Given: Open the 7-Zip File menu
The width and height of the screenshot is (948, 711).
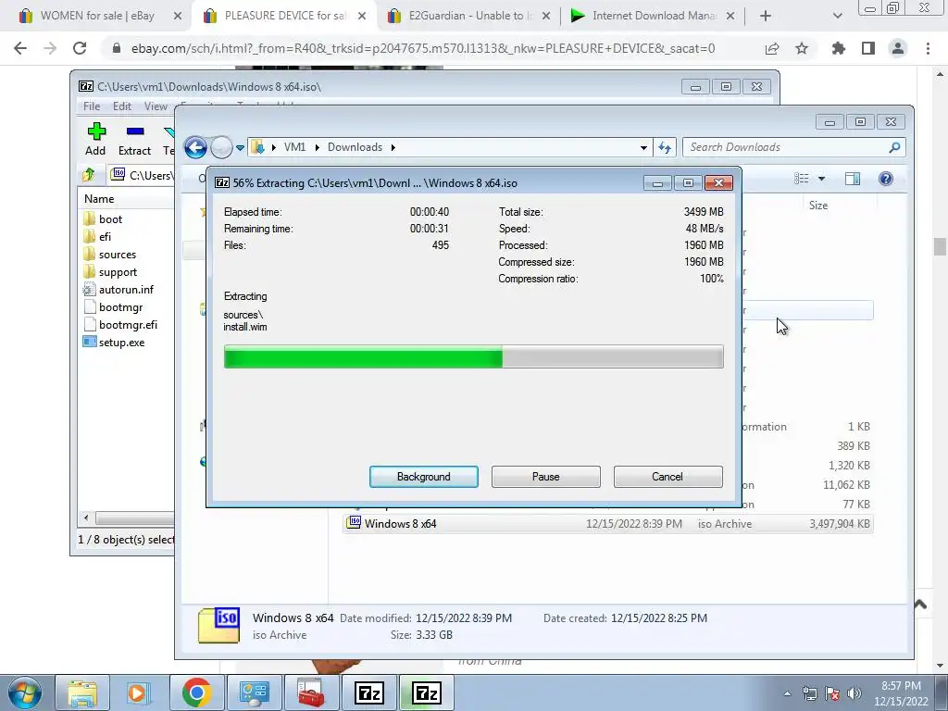Looking at the screenshot, I should [92, 106].
